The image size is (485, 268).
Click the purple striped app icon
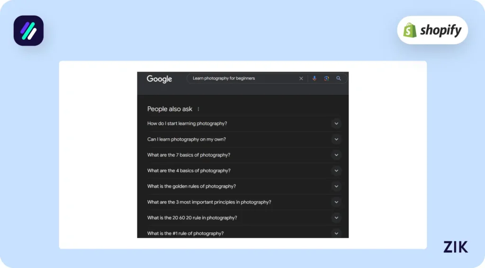28,31
